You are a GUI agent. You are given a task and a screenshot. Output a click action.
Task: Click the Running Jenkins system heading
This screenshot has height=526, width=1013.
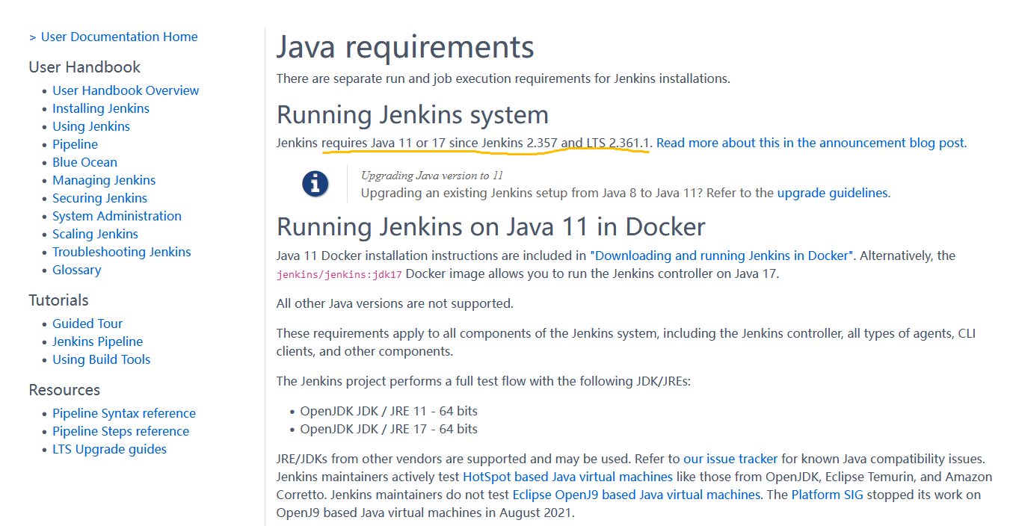coord(413,115)
